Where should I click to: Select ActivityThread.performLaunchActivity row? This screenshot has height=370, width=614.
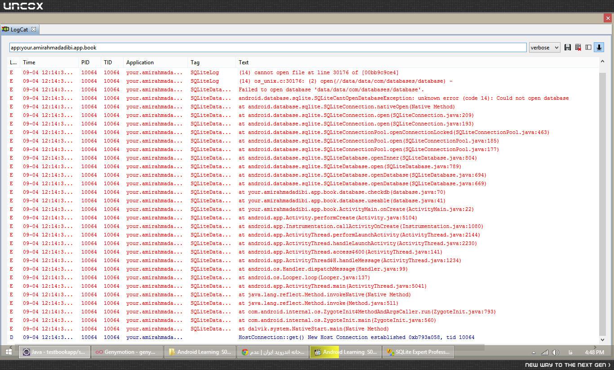(x=303, y=235)
